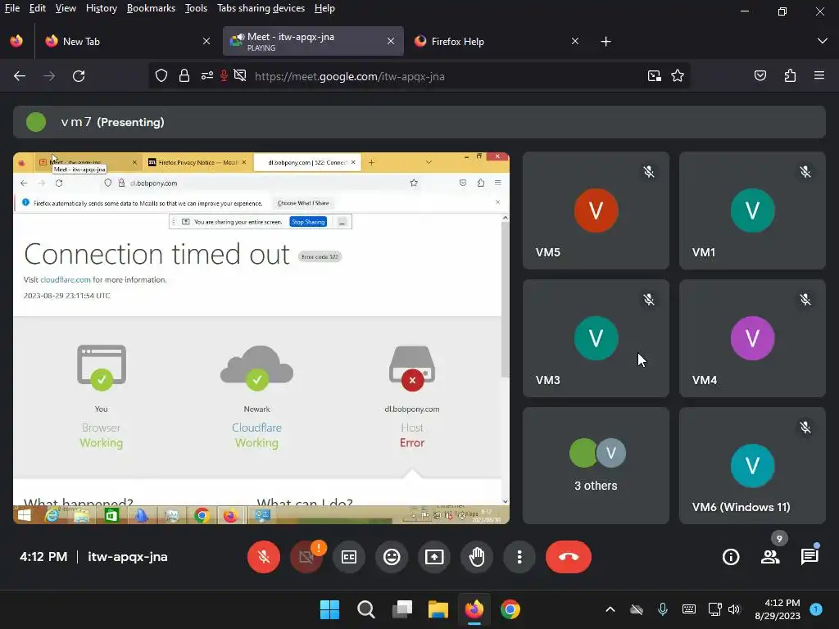Open the History menu
Image resolution: width=839 pixels, height=629 pixels.
101,8
